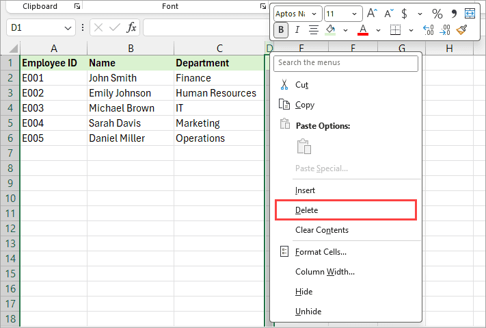The width and height of the screenshot is (486, 328).
Task: Click the cell containing Michael Brown
Action: coord(131,108)
